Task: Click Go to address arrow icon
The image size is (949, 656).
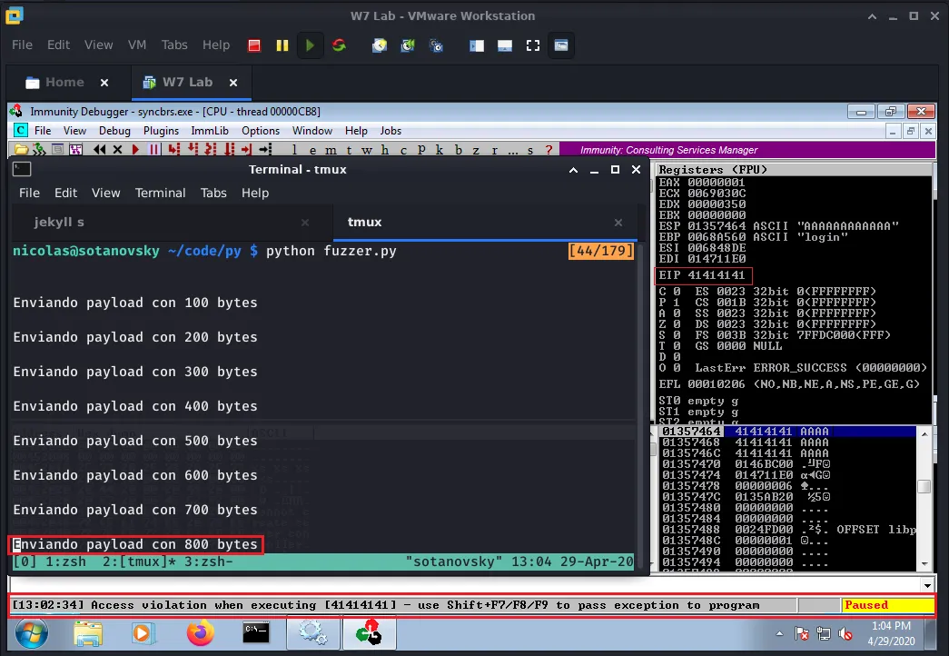Action: point(266,150)
